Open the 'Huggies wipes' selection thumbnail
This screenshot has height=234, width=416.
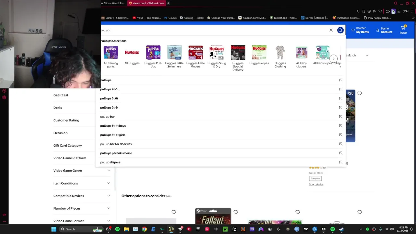(259, 55)
